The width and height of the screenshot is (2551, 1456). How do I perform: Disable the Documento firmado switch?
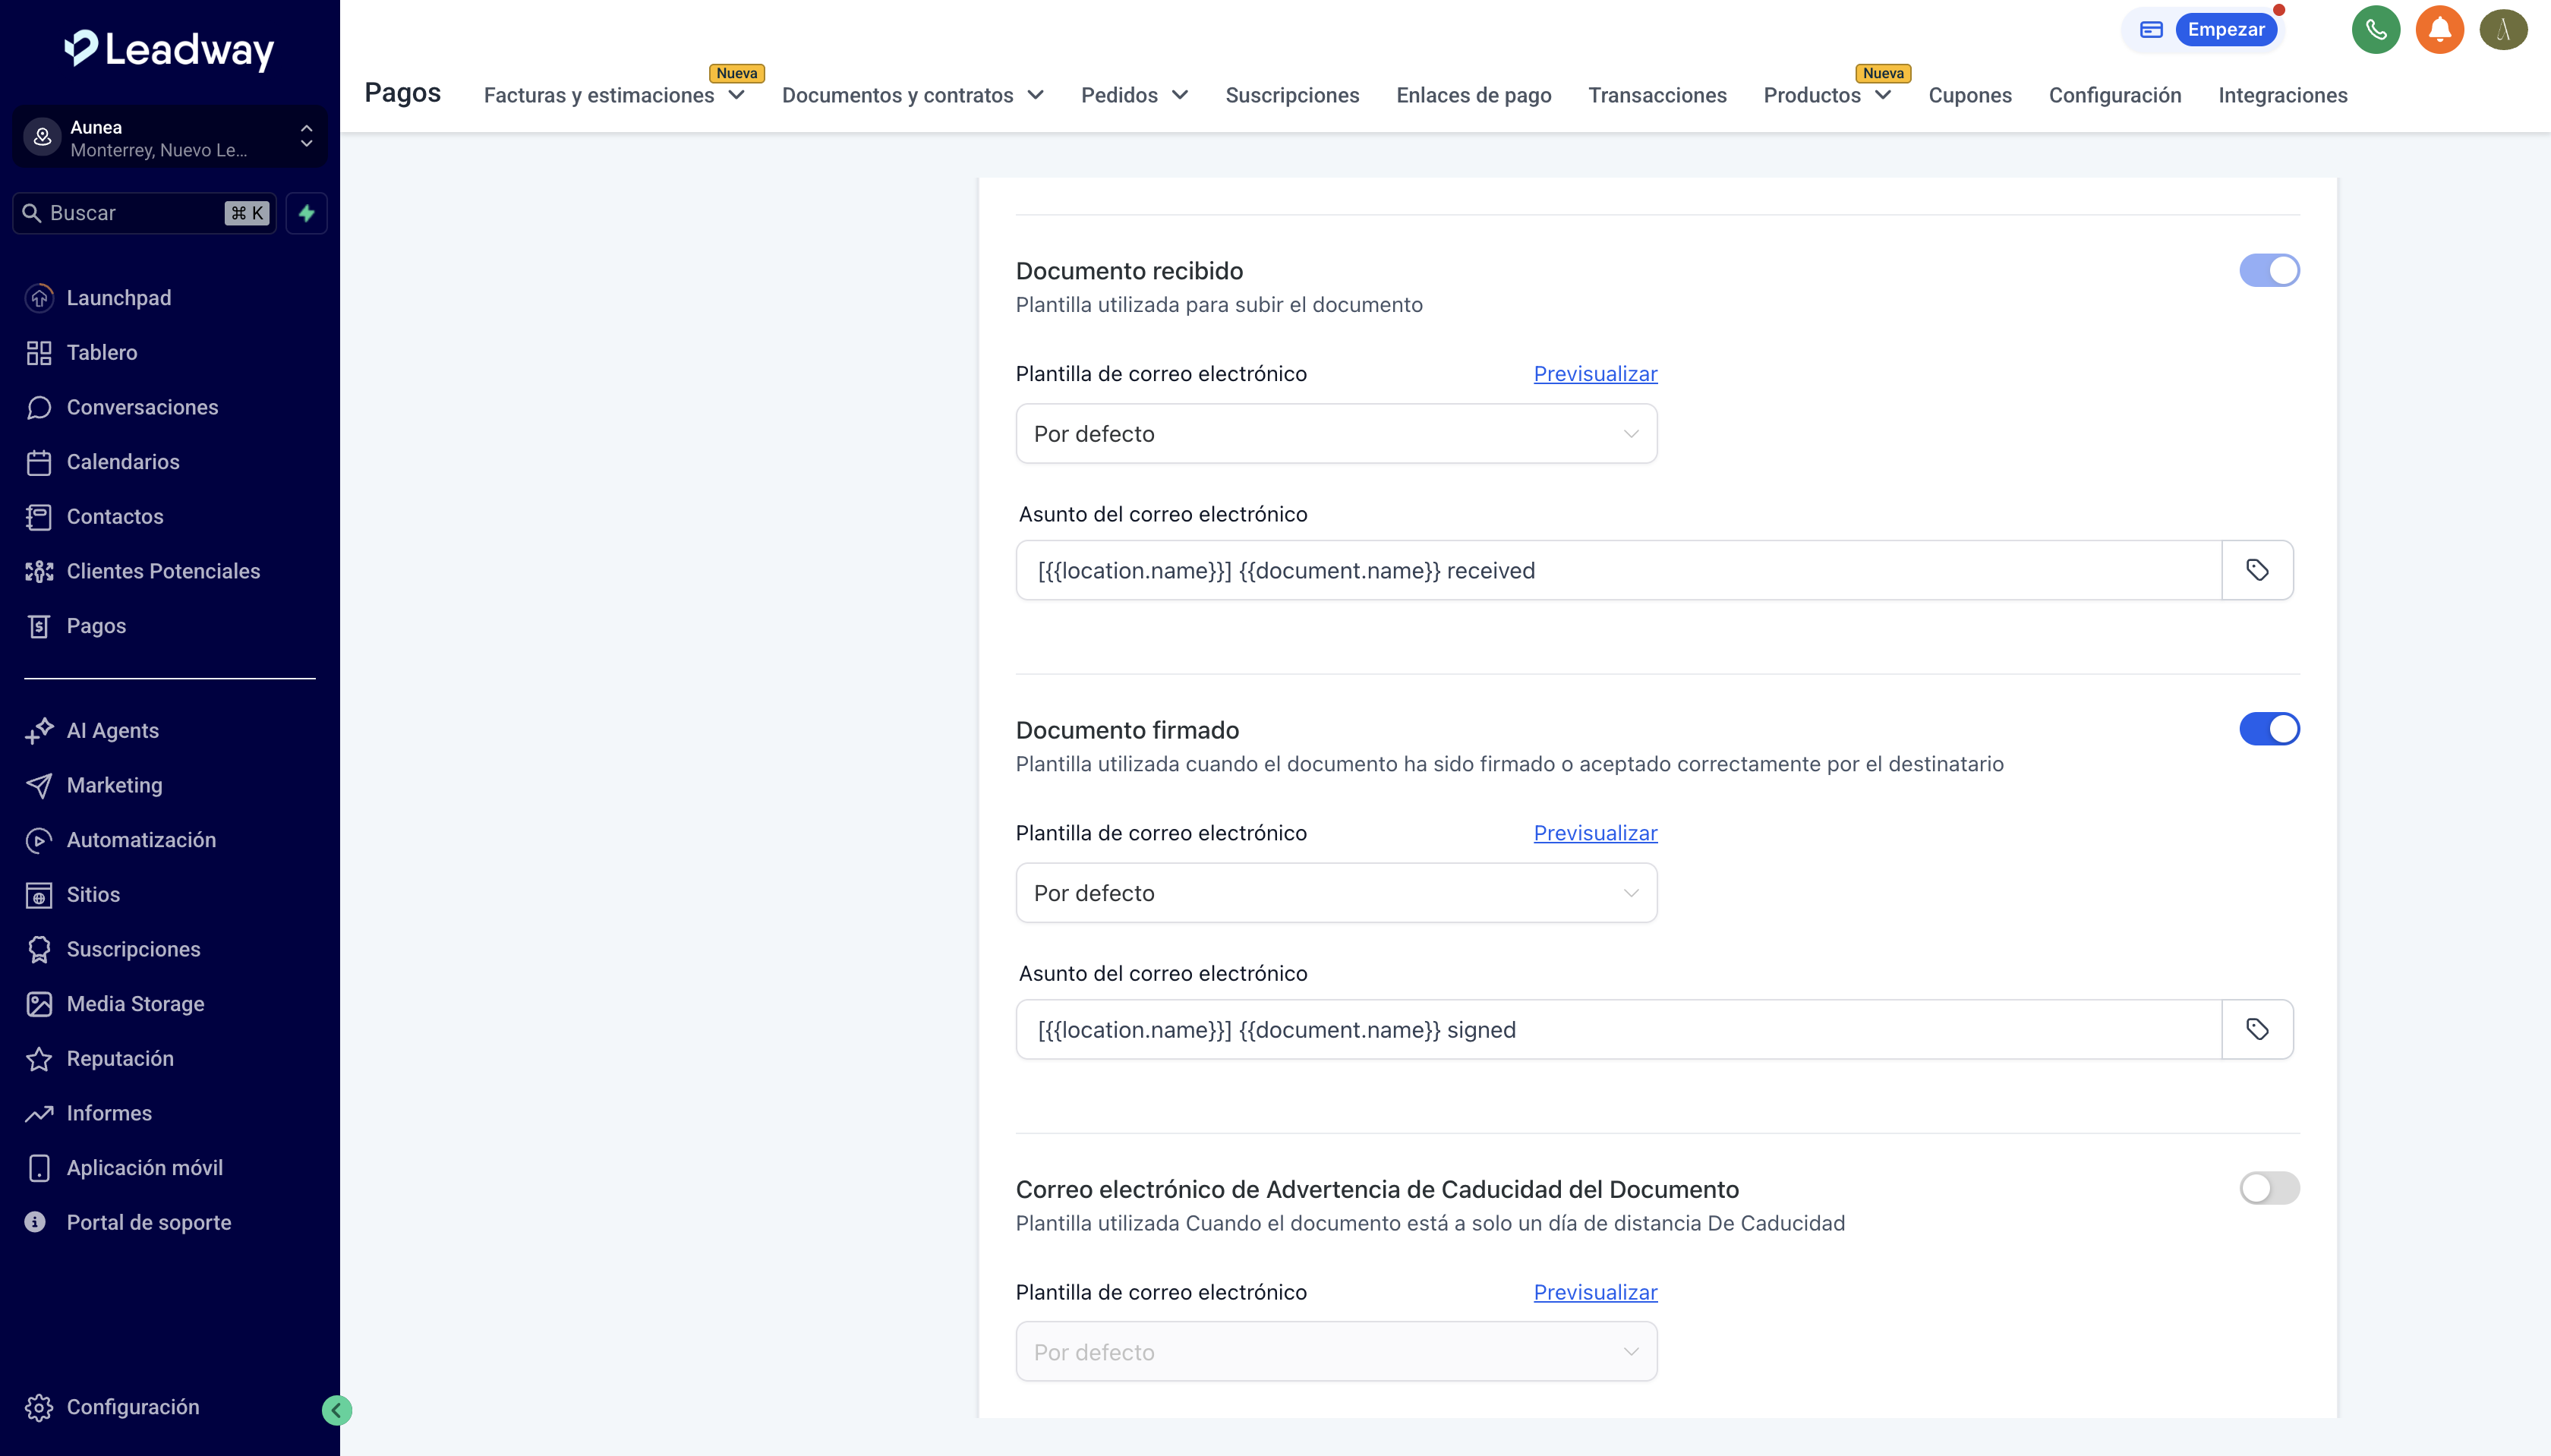[2268, 729]
